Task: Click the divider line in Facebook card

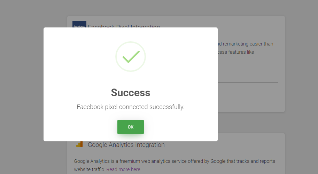Action: tap(248, 83)
